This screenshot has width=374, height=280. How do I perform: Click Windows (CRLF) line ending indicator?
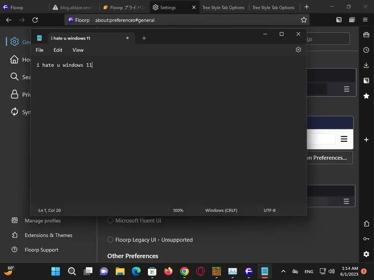click(x=221, y=210)
